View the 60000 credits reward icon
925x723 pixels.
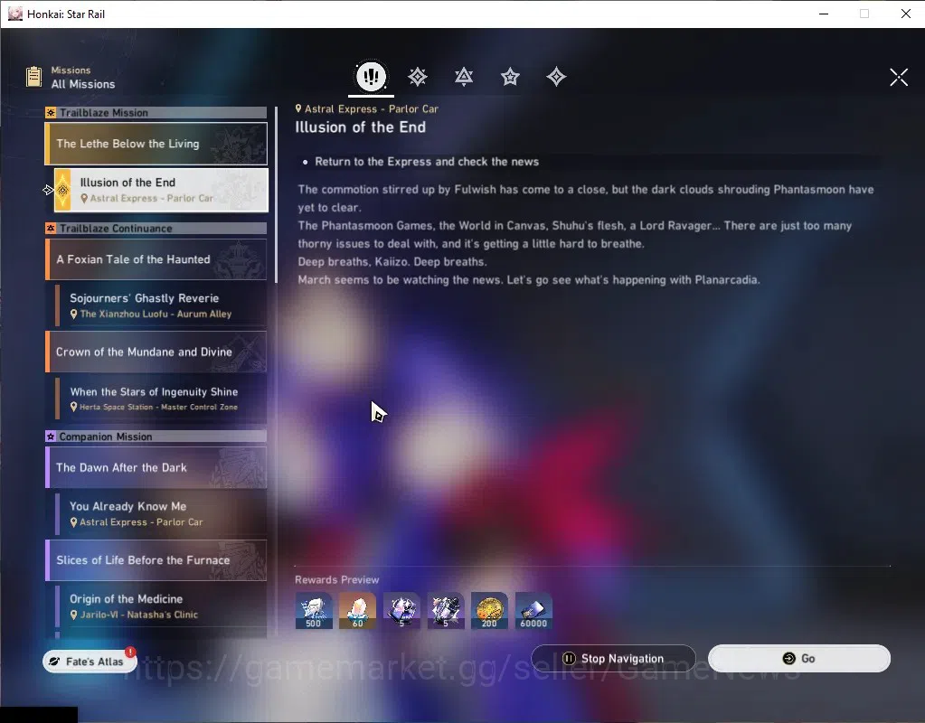[x=533, y=610]
